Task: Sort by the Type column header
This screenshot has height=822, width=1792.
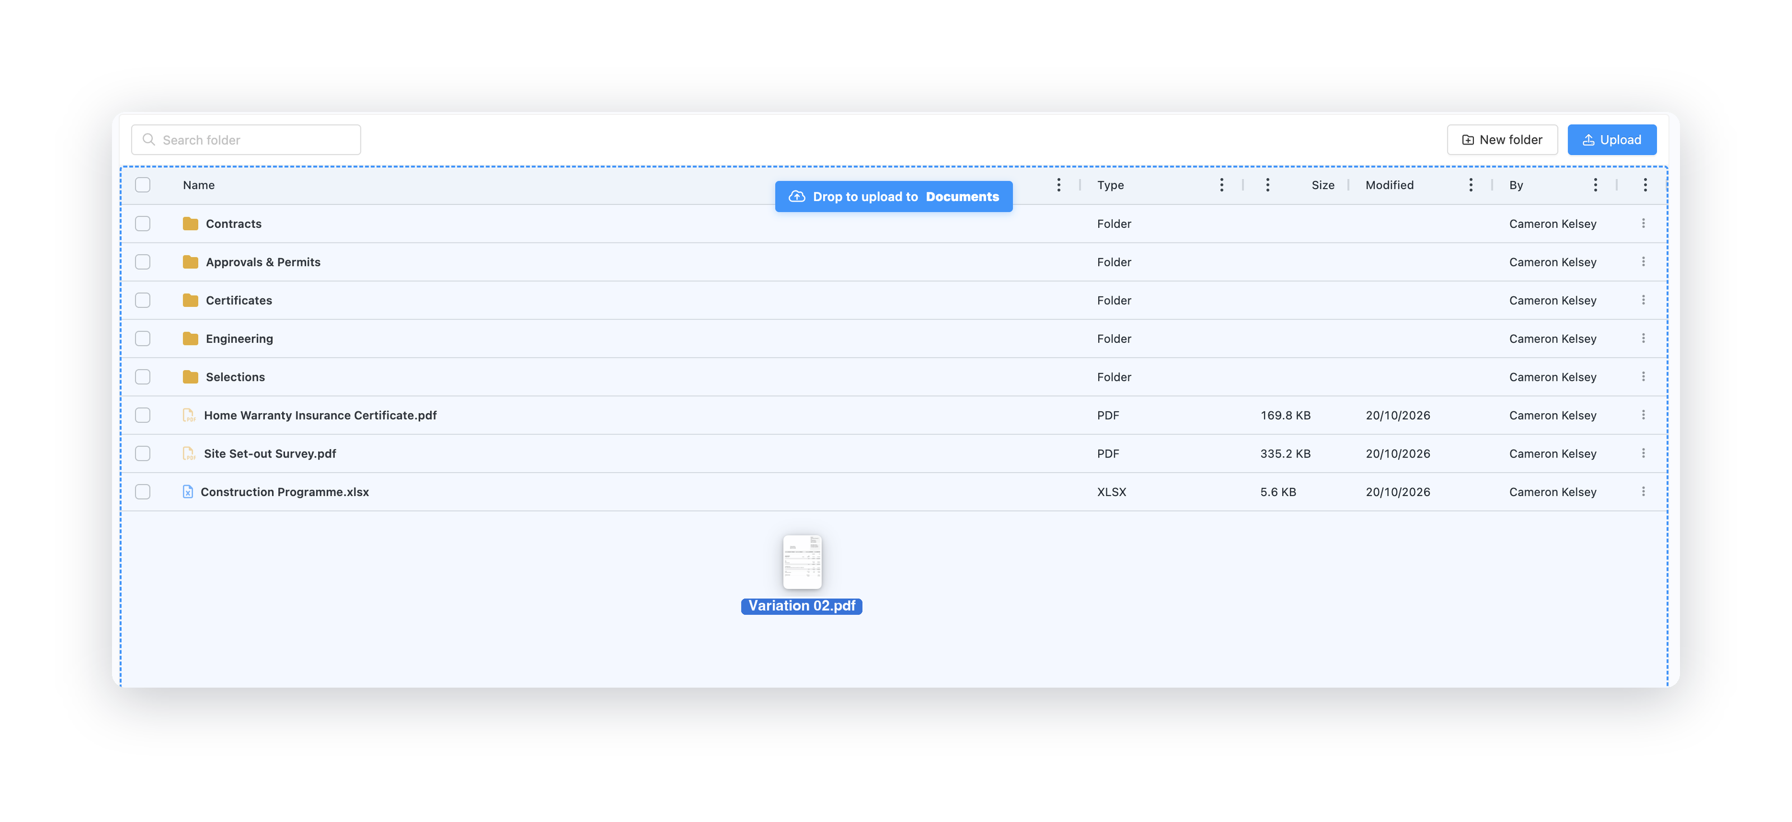Action: pos(1110,185)
